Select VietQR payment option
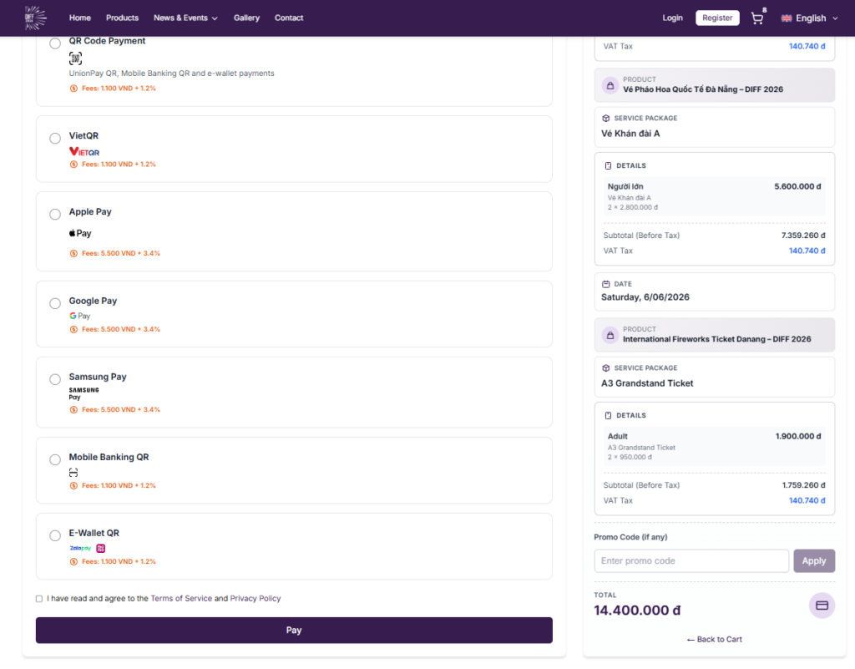This screenshot has height=669, width=855. point(55,139)
